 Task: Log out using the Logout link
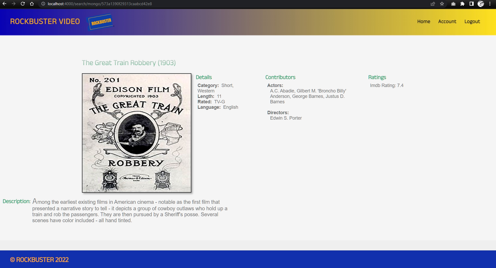click(472, 21)
